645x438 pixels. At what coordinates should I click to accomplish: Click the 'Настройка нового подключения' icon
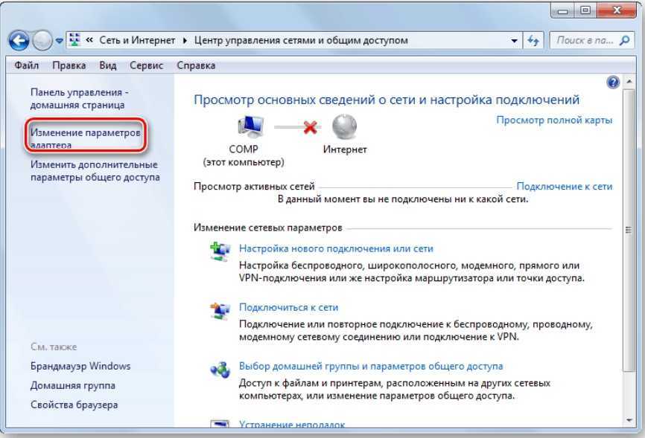(x=220, y=251)
